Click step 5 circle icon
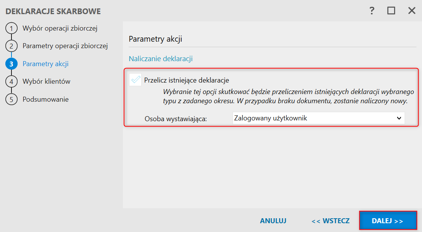The width and height of the screenshot is (422, 232). tap(11, 99)
